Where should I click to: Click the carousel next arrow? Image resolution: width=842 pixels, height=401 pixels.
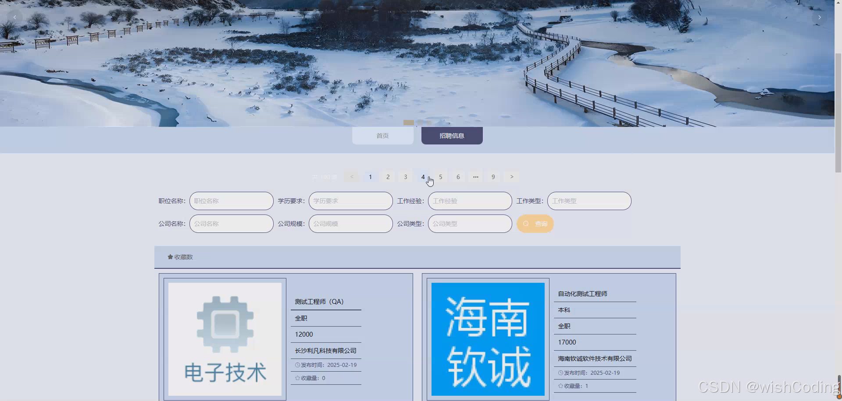tap(820, 17)
